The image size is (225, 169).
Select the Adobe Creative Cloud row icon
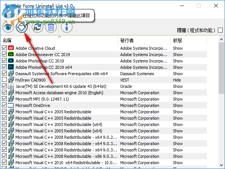11,48
